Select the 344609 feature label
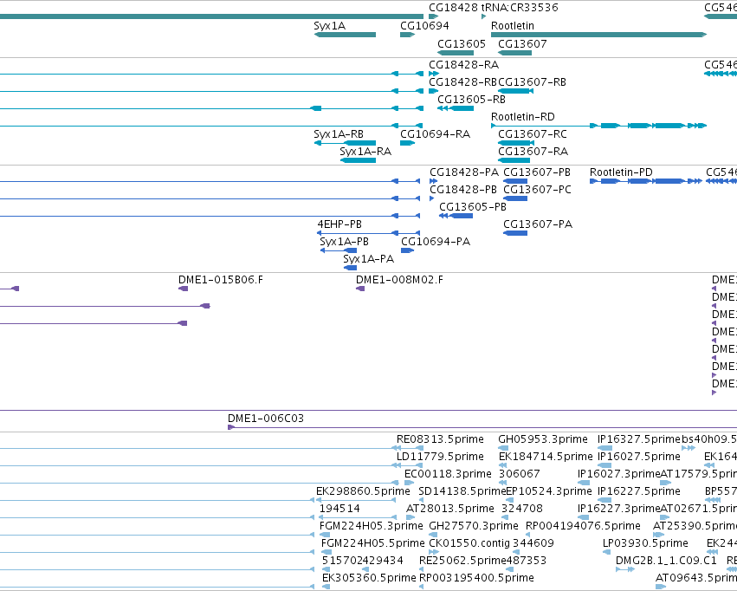Image resolution: width=737 pixels, height=591 pixels. click(533, 543)
